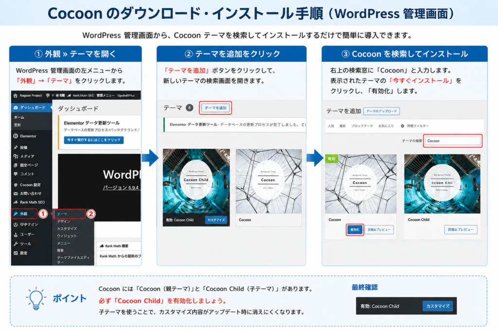
Task: Click the 設定 sliders icon in sidebar
Action: (16, 253)
